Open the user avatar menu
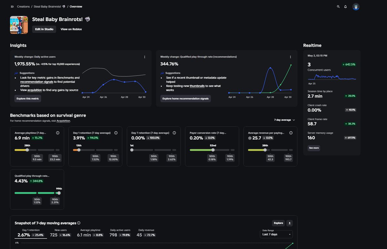Viewport: 387px width, 249px height. click(x=356, y=6)
